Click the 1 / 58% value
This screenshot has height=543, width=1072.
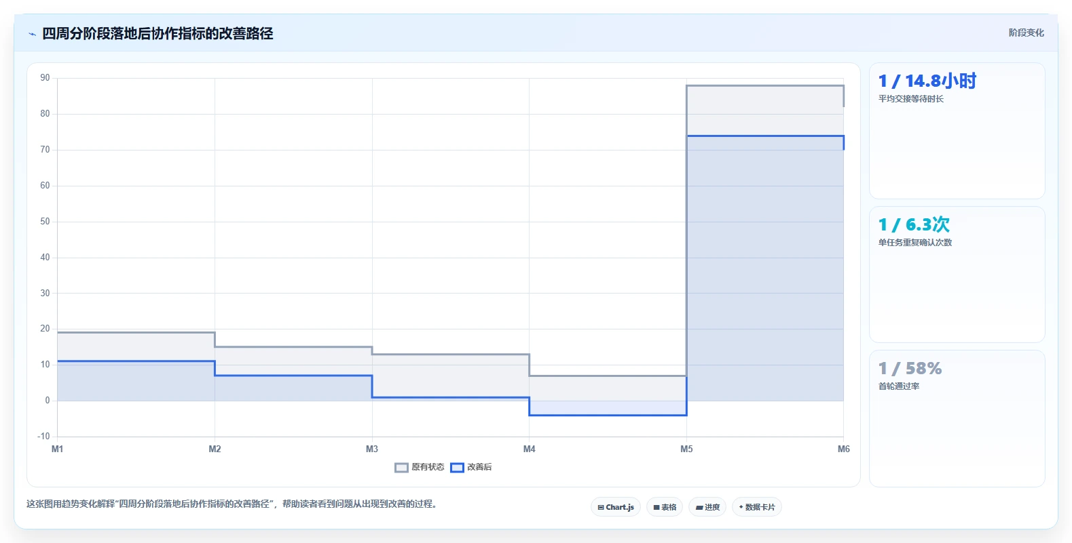(910, 369)
